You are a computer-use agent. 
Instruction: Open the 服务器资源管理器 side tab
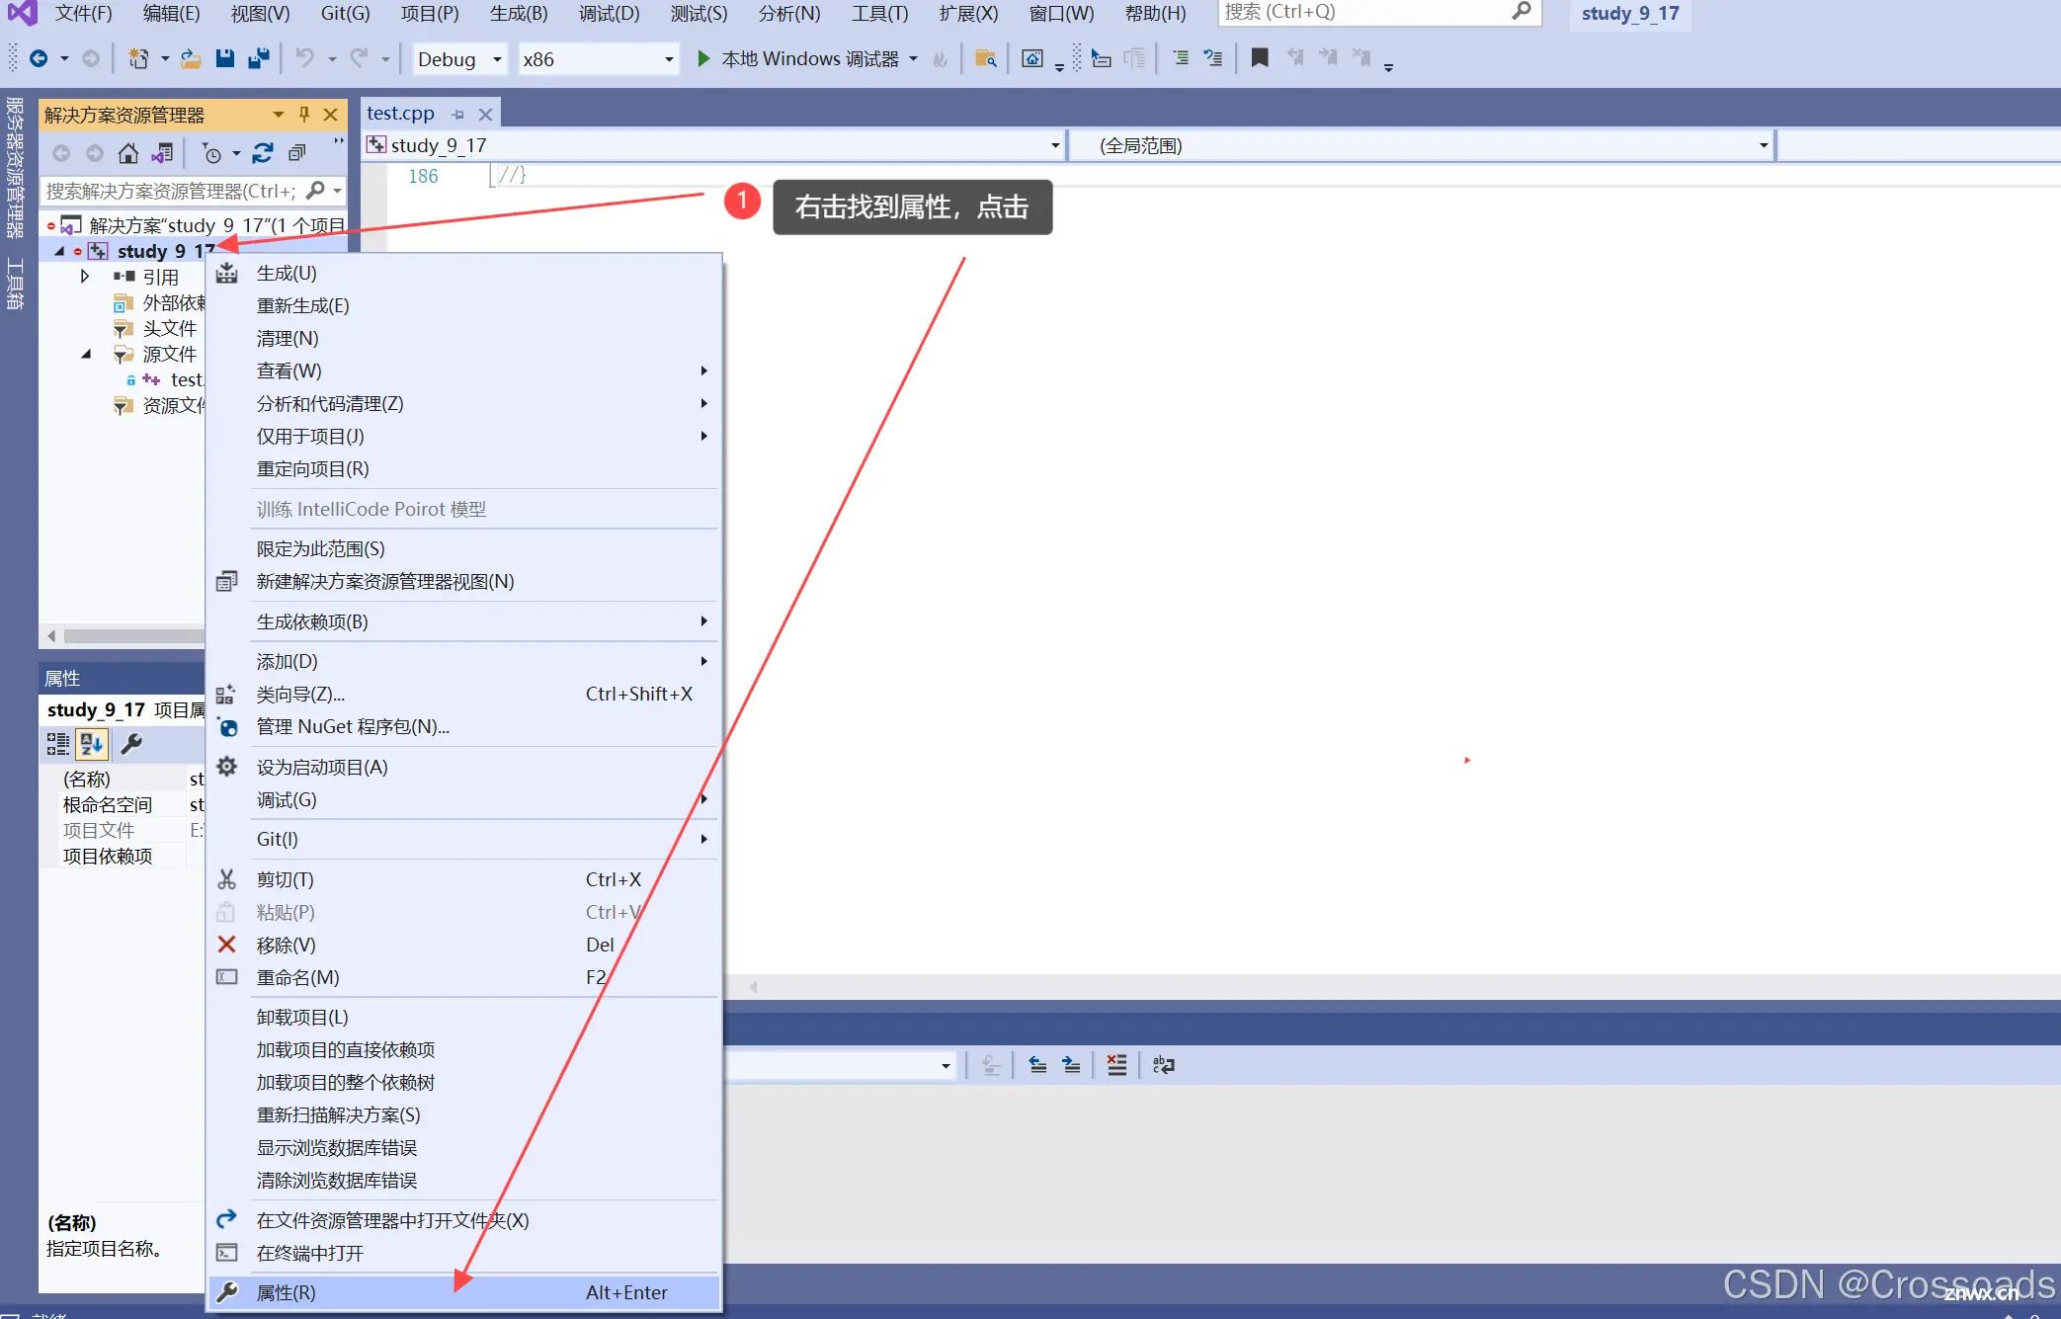(x=15, y=168)
